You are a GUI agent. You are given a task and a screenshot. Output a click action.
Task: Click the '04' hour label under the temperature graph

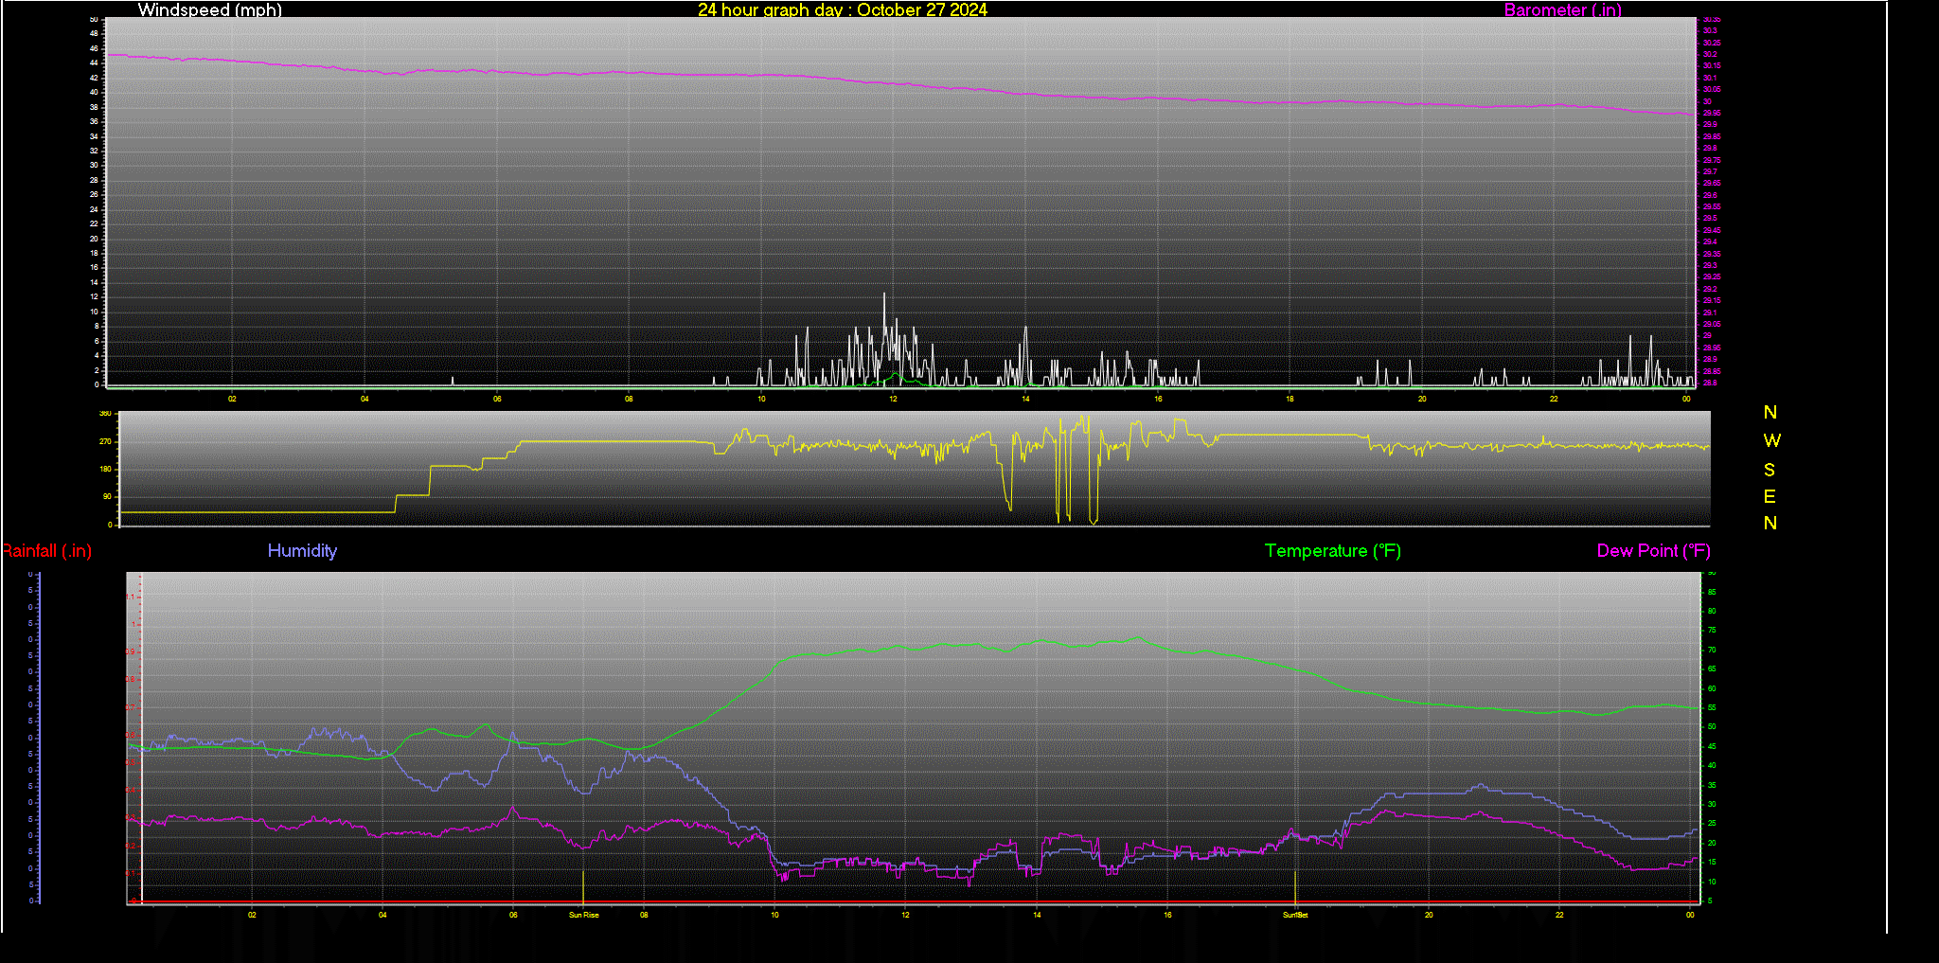pos(382,915)
